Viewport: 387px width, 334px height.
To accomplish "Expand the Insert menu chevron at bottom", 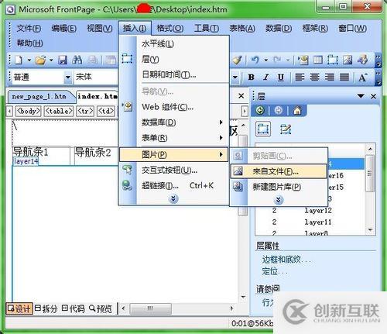I will pos(173,198).
